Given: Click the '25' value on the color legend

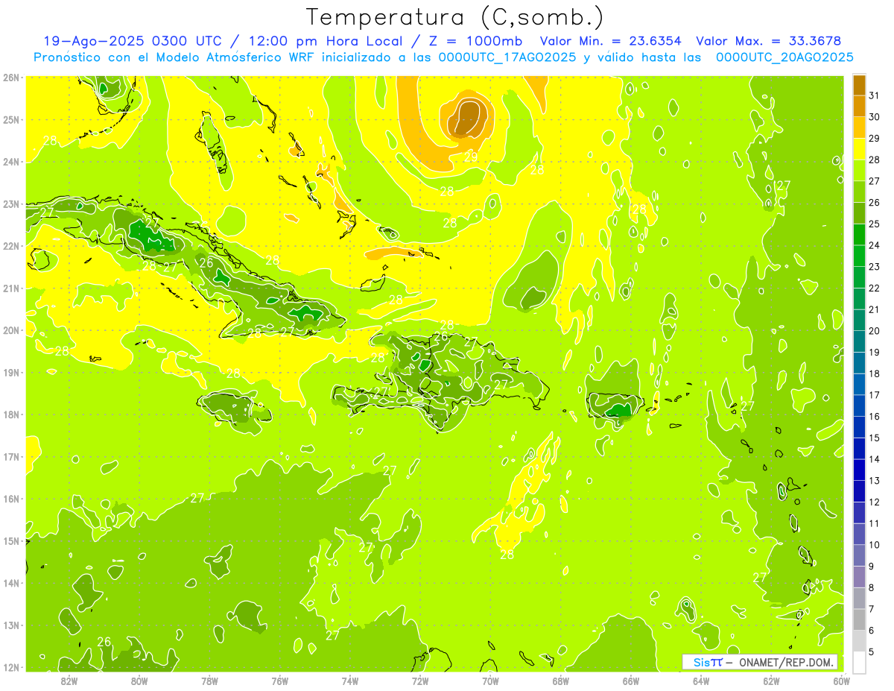Looking at the screenshot, I should coord(875,224).
